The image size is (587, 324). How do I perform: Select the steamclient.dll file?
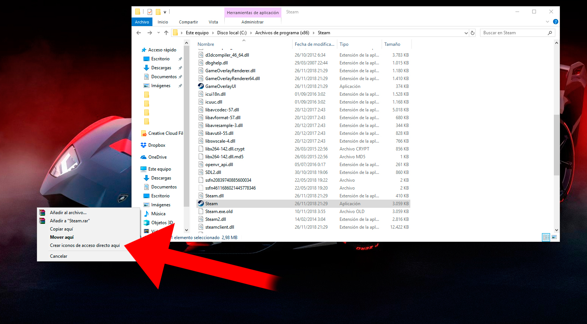point(220,227)
